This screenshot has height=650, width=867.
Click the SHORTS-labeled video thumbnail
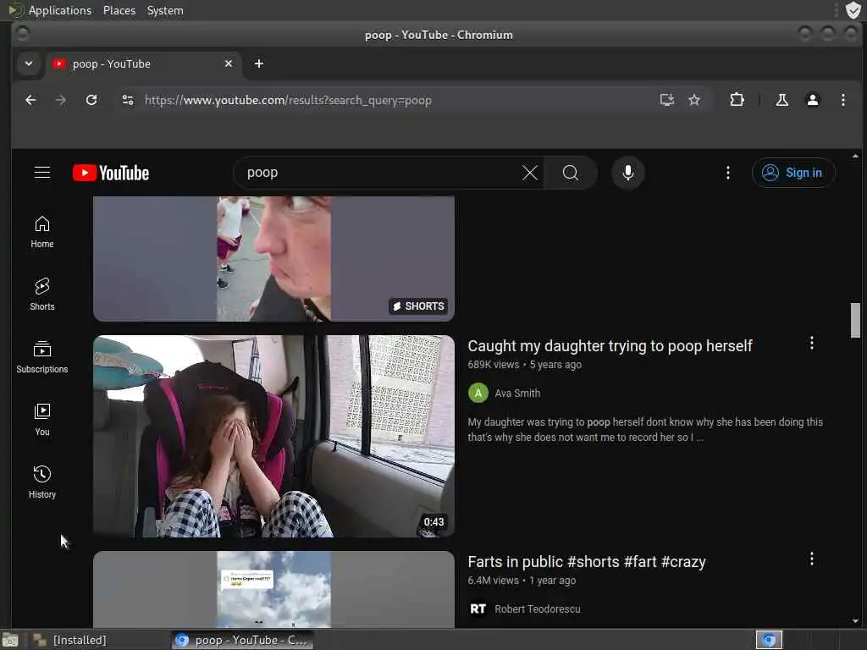point(273,259)
